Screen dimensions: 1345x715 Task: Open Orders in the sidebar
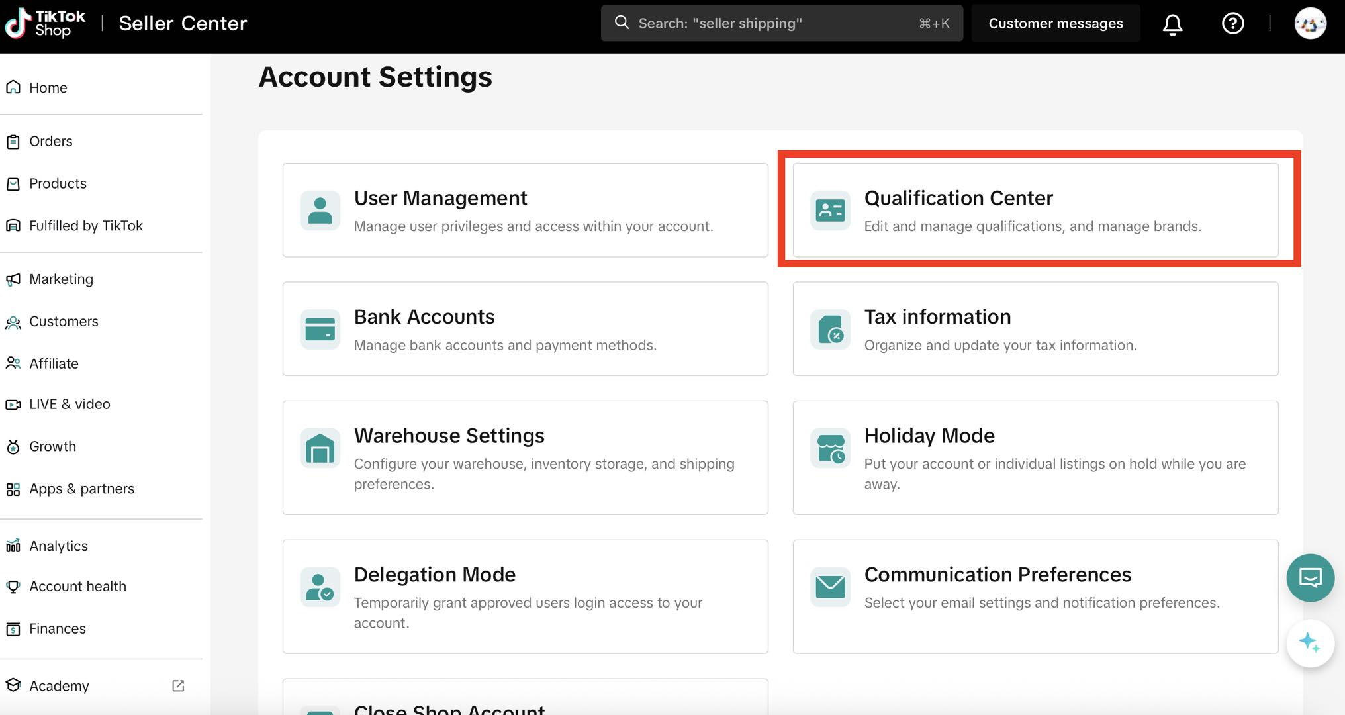[x=51, y=141]
